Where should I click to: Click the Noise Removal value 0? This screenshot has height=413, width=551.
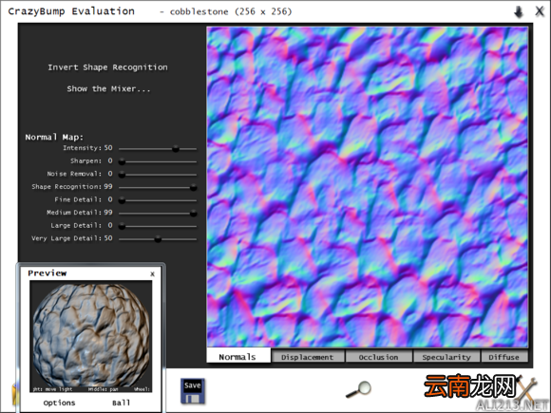110,174
